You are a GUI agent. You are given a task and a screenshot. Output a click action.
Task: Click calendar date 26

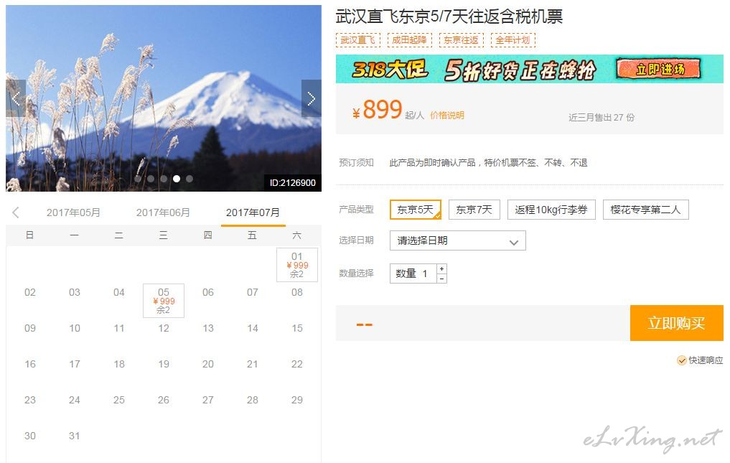click(x=164, y=400)
